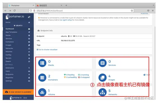Dismiss the information notice
157x103 pixels.
(x=144, y=13)
